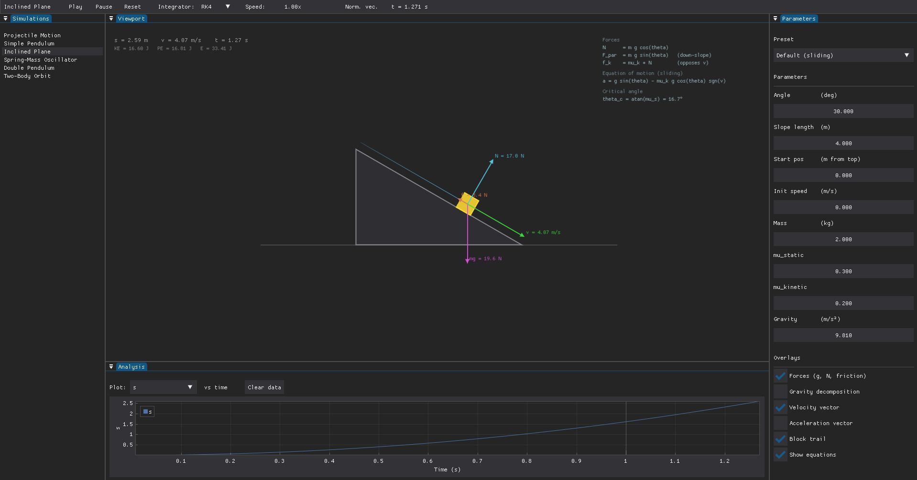
Task: Click the mu_static field 0.300
Action: (x=843, y=271)
